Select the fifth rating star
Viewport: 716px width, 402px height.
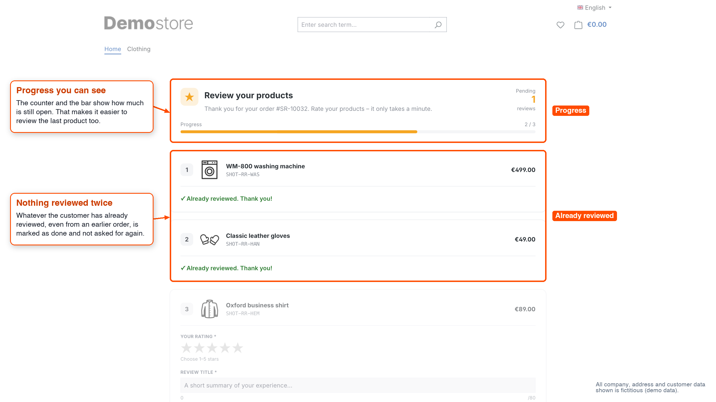[x=238, y=348]
